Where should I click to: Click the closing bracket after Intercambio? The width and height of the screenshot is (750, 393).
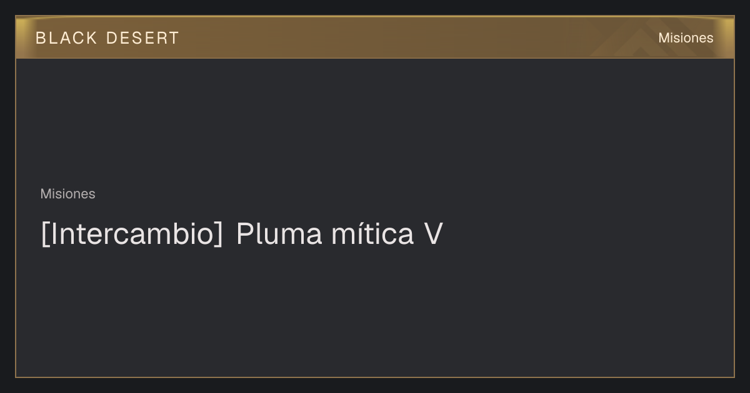pos(218,235)
